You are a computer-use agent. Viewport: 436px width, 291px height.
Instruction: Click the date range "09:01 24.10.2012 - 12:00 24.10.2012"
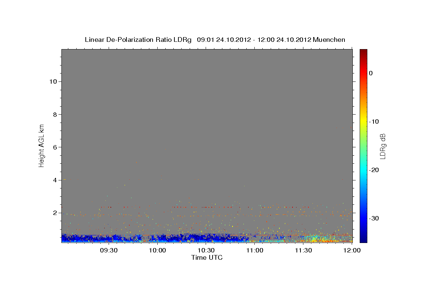[x=254, y=40]
